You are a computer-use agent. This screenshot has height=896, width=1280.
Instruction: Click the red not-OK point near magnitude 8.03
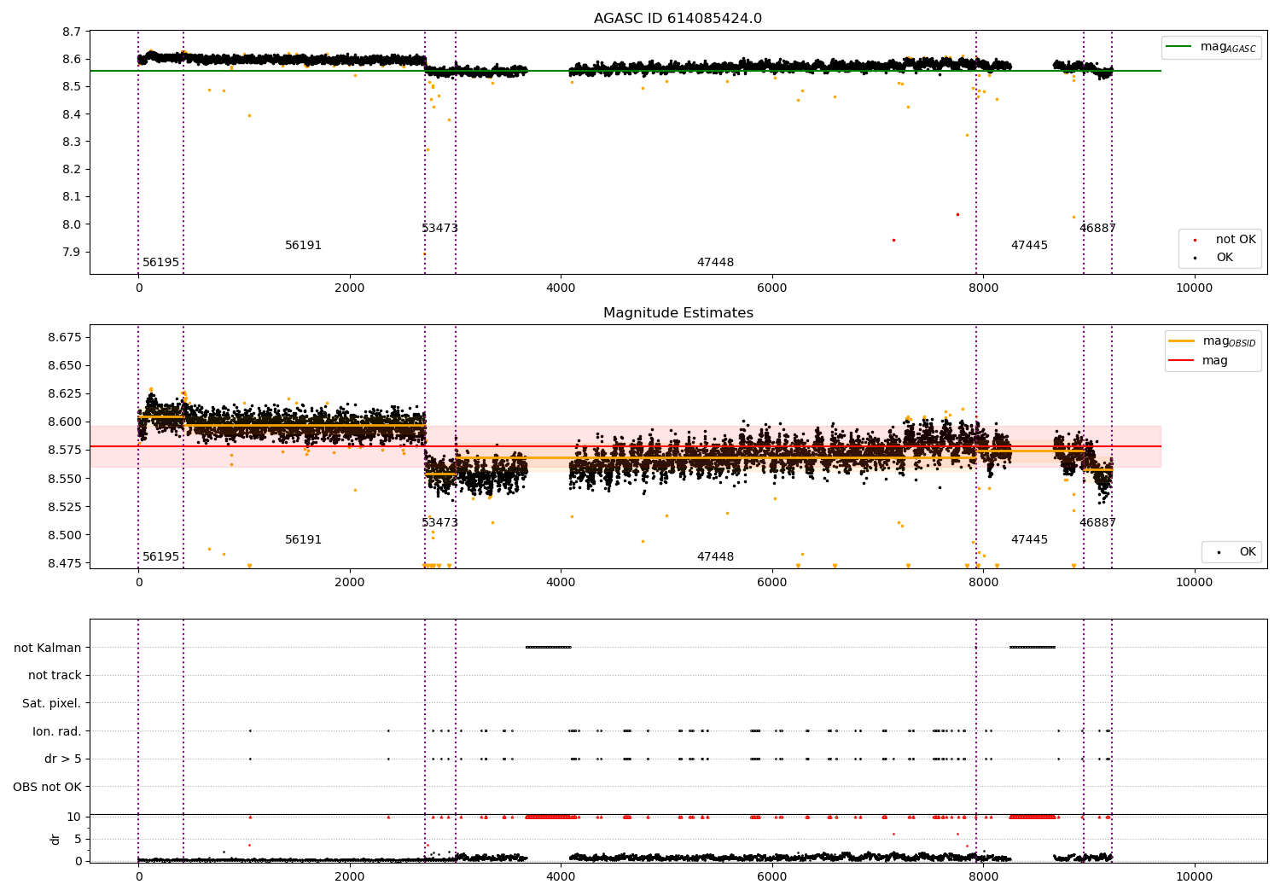point(957,214)
